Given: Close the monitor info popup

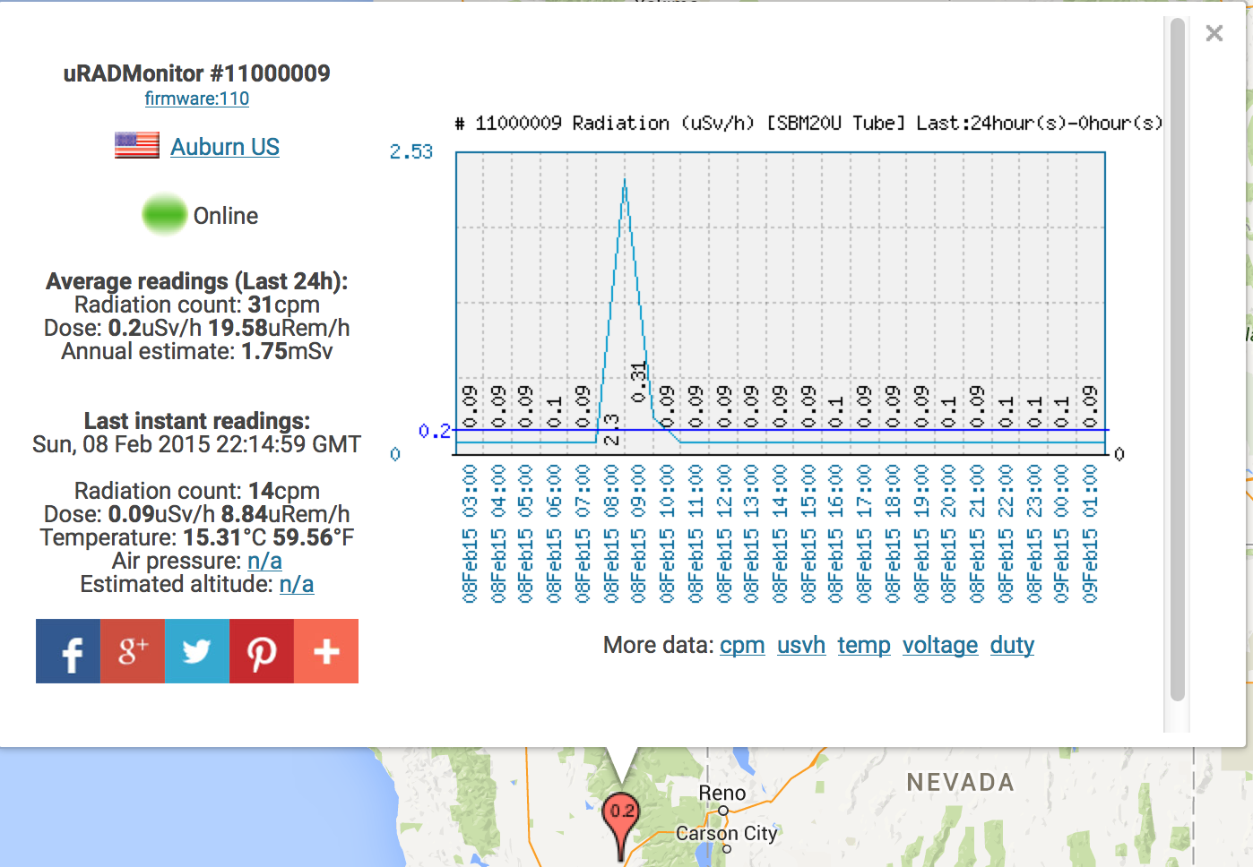Looking at the screenshot, I should [x=1214, y=33].
